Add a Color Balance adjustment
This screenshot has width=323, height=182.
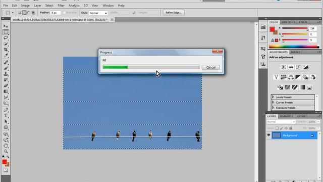tap(291, 77)
